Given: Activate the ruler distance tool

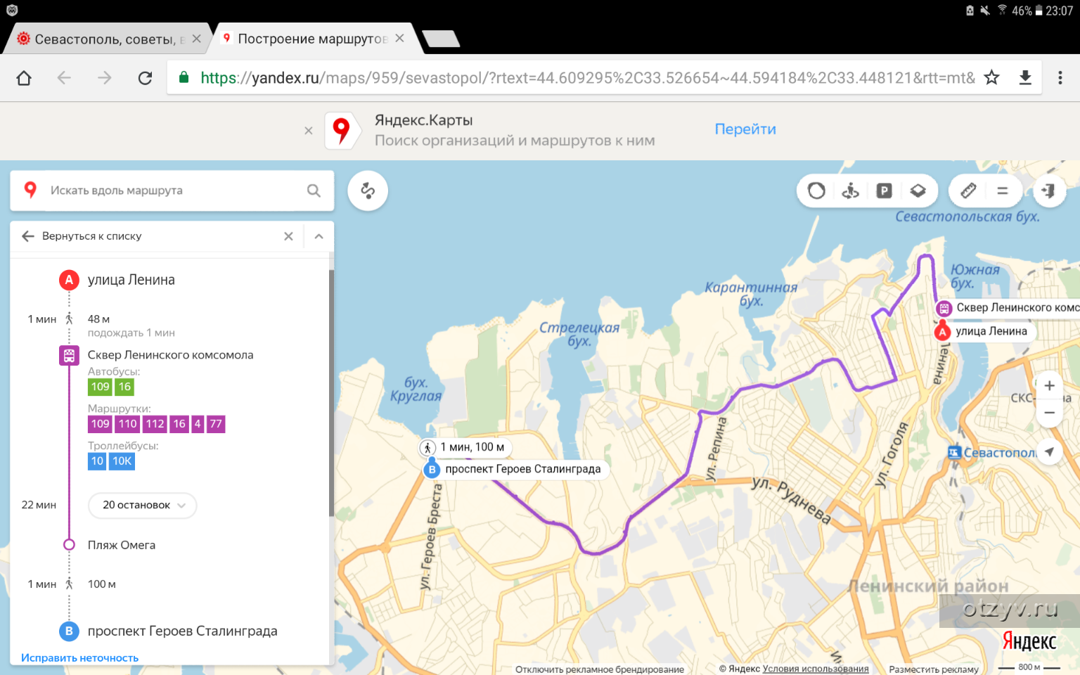Looking at the screenshot, I should pyautogui.click(x=968, y=191).
